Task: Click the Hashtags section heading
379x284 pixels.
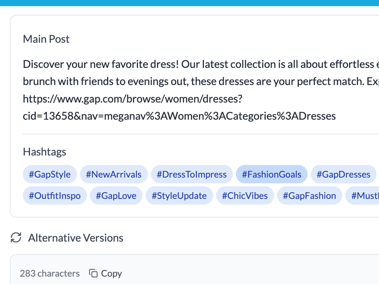Action: (45, 151)
